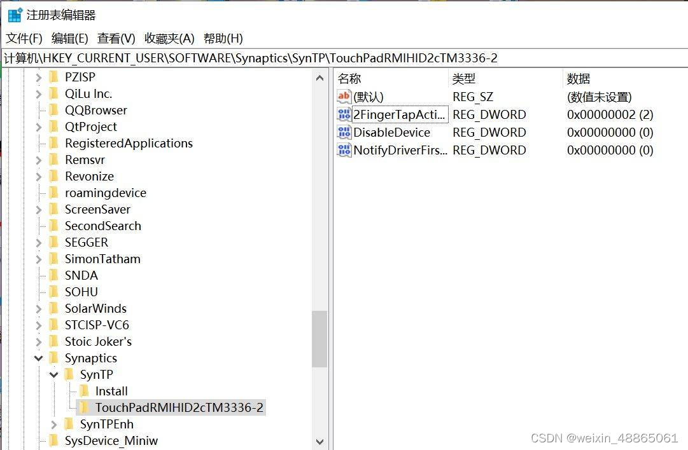This screenshot has height=450, width=688.
Task: Select the SolarWinds key
Action: pos(95,308)
